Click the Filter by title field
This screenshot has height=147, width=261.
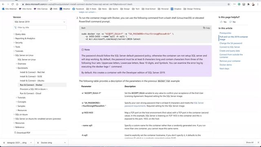click(x=40, y=27)
